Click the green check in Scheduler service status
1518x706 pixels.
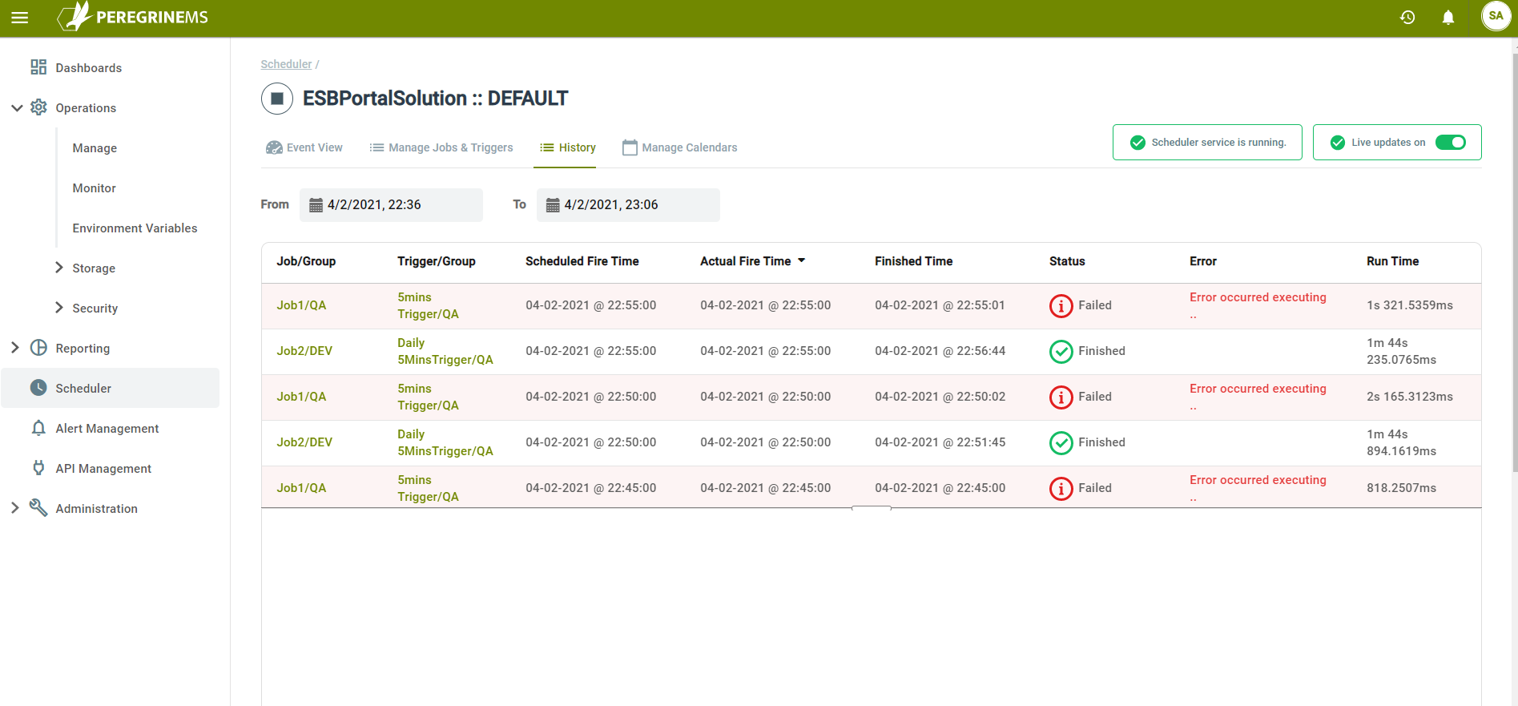1137,143
